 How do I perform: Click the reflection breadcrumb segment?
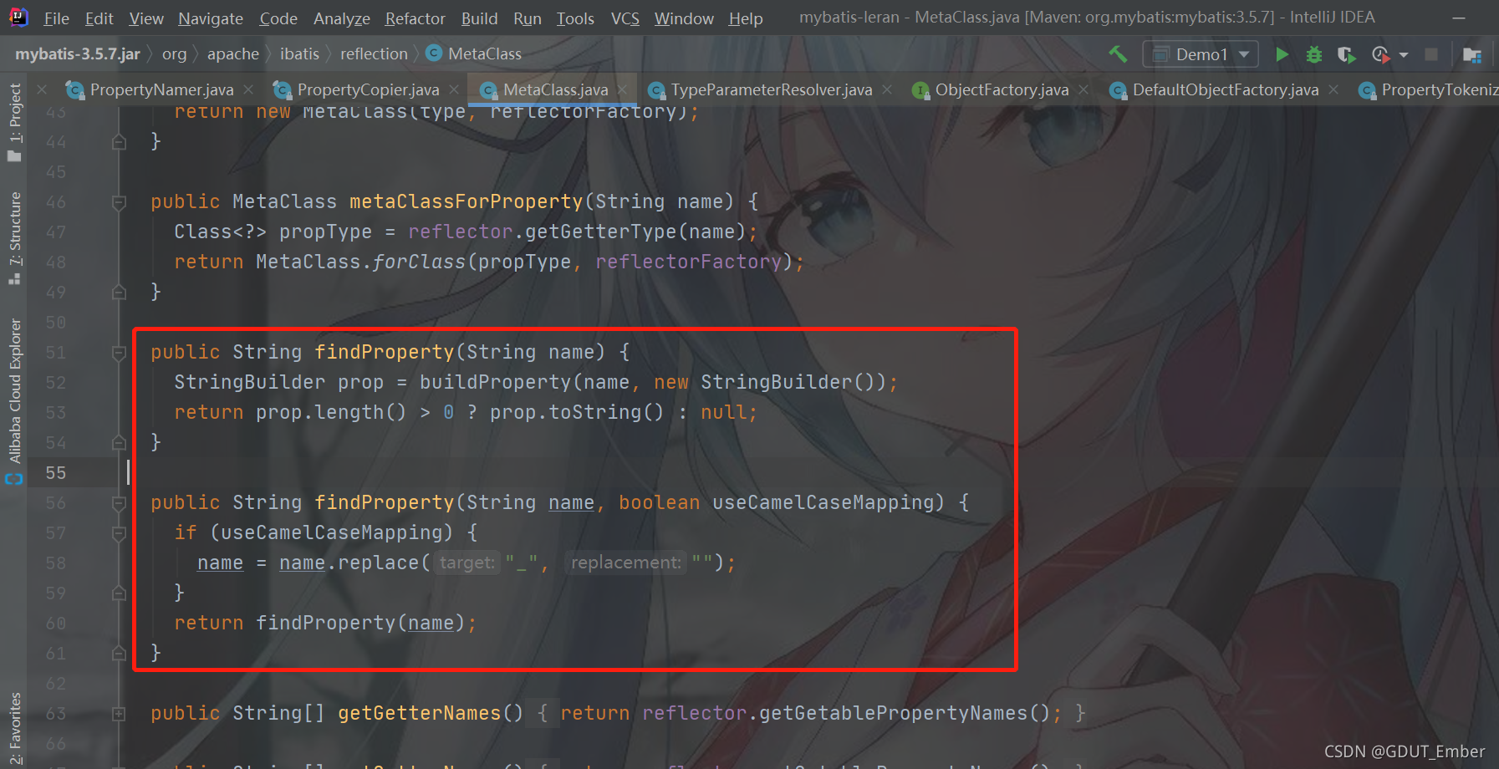[374, 54]
